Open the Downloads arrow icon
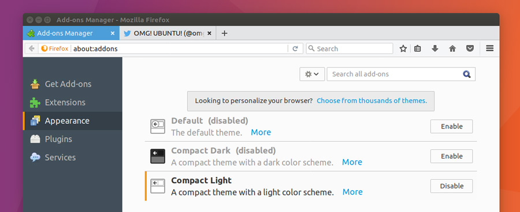This screenshot has width=520, height=212. click(434, 48)
